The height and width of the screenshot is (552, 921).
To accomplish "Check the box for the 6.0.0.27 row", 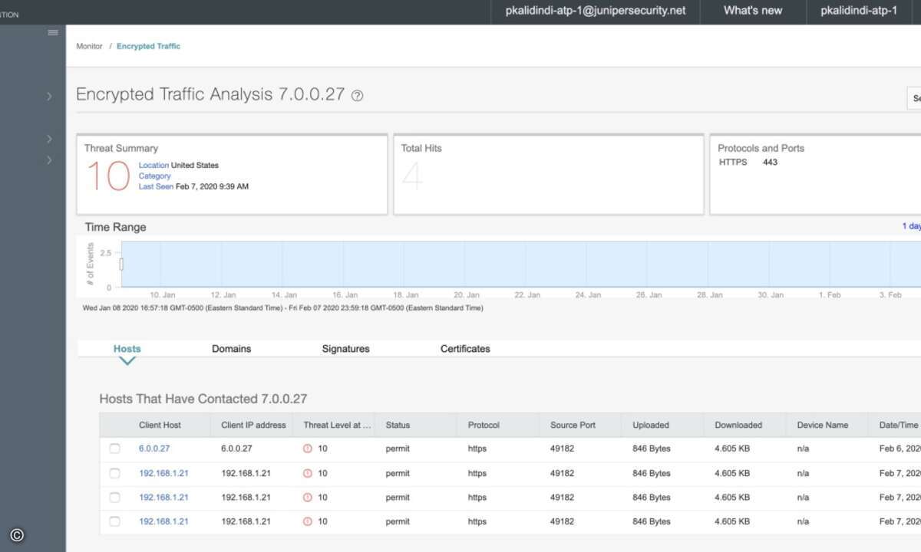I will (x=114, y=449).
